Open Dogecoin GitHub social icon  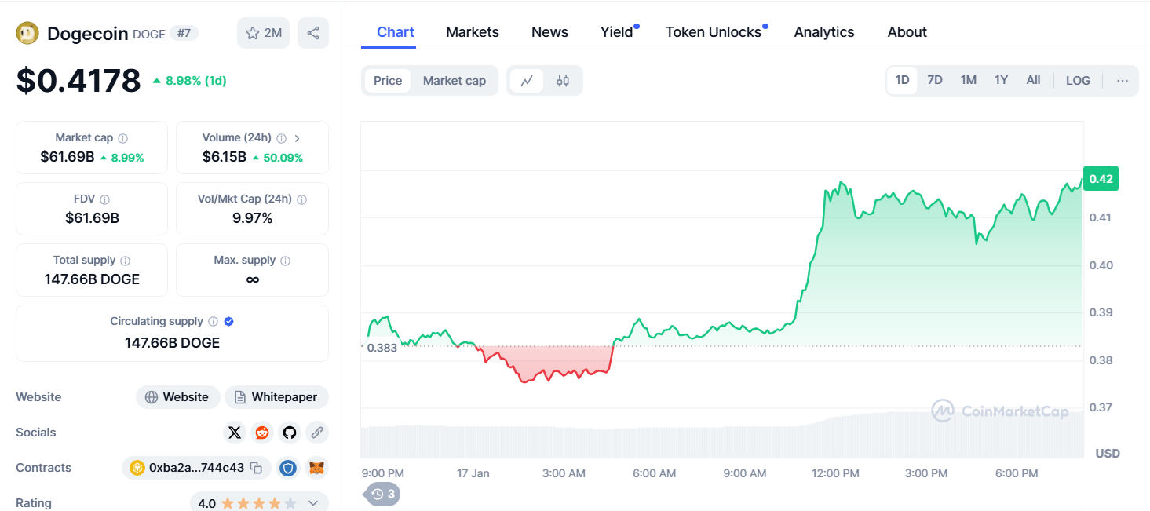coord(290,433)
